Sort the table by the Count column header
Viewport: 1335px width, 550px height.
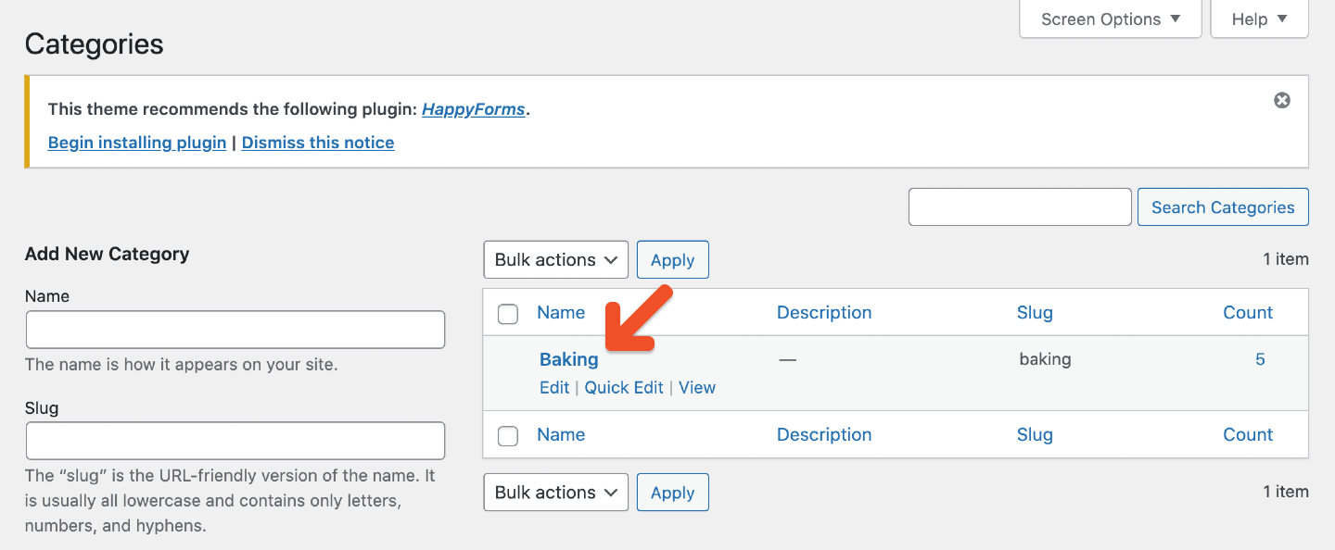tap(1248, 313)
